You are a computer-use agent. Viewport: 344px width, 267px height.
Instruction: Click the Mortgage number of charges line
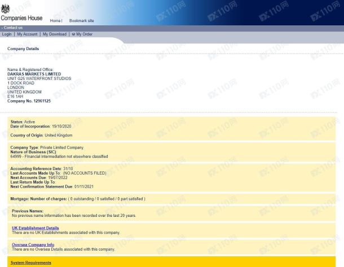[78, 199]
